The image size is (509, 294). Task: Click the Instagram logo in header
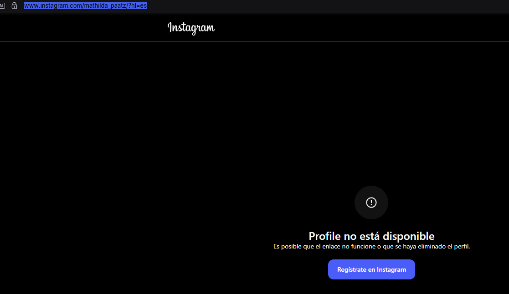(191, 28)
